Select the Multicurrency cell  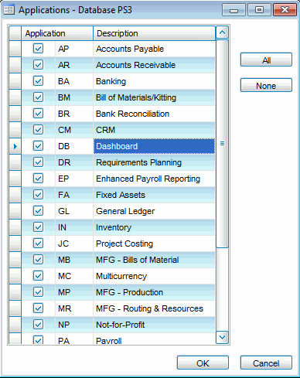pos(154,276)
